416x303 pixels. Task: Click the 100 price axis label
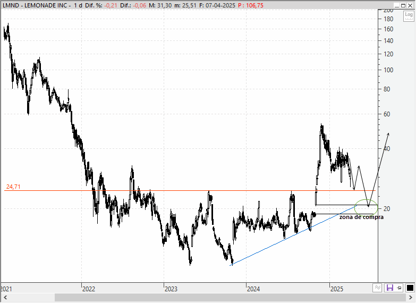pyautogui.click(x=388, y=70)
